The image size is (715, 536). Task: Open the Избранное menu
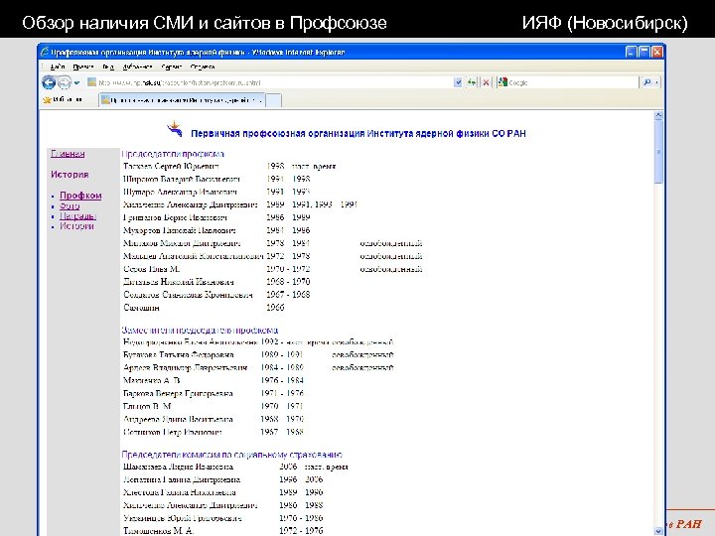137,67
